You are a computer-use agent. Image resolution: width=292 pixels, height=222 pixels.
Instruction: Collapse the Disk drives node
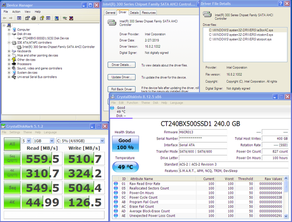9,34
